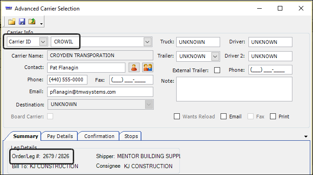Click the TMW app icon in title bar
This screenshot has height=175, width=313.
pos(9,8)
